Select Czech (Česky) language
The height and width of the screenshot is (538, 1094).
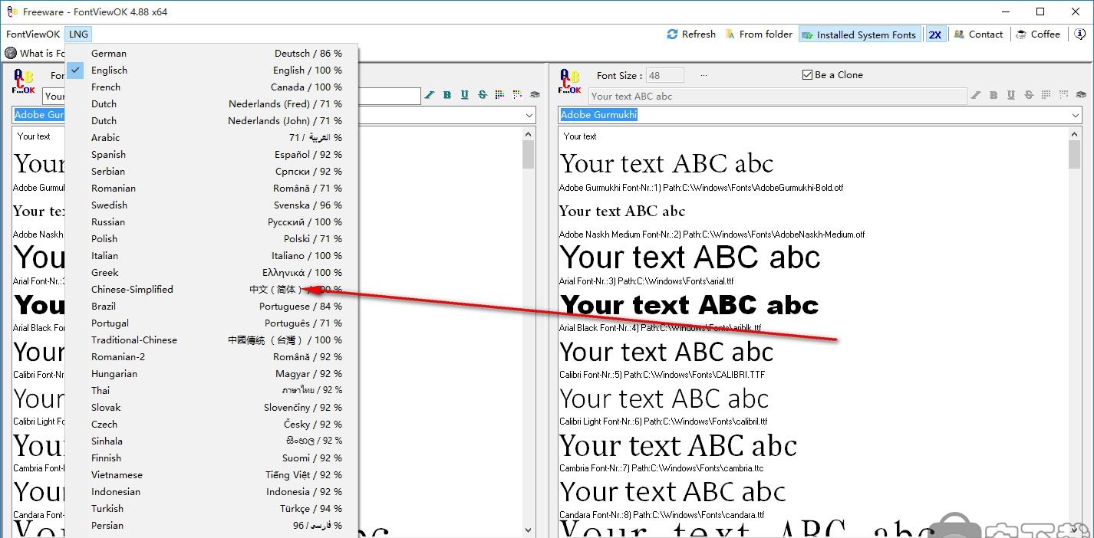point(212,425)
